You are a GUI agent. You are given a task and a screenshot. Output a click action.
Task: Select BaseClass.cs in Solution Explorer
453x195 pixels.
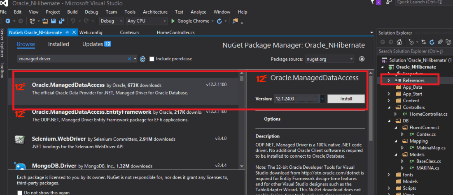click(x=429, y=161)
